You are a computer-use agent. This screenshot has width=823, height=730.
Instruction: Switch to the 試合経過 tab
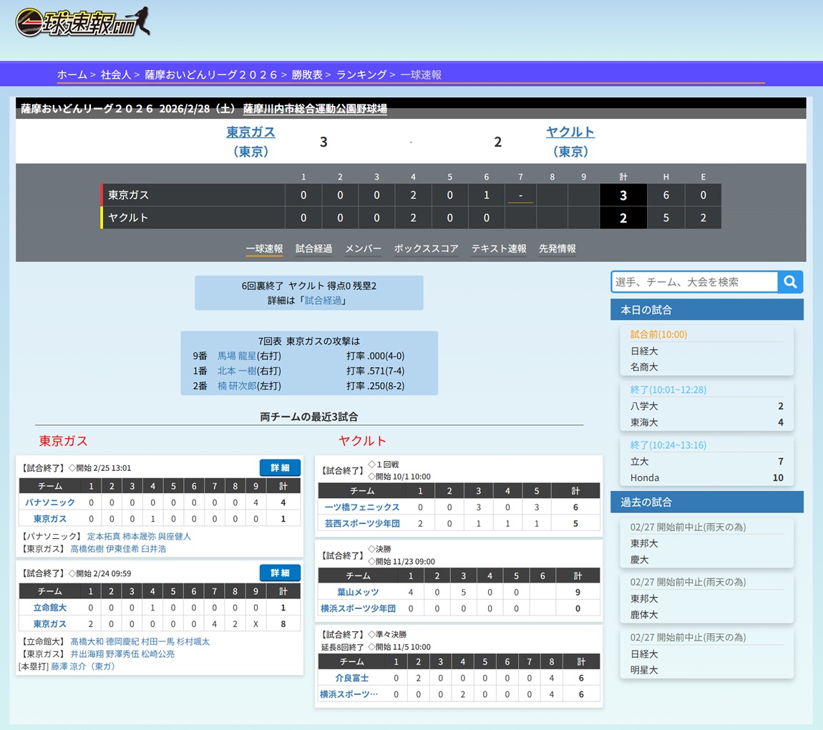[x=313, y=248]
